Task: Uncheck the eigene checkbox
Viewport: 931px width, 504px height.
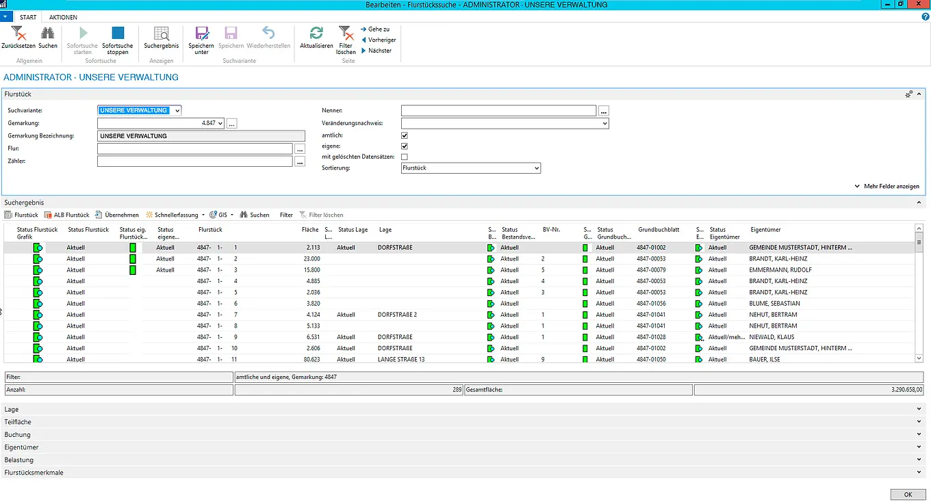Action: 405,146
